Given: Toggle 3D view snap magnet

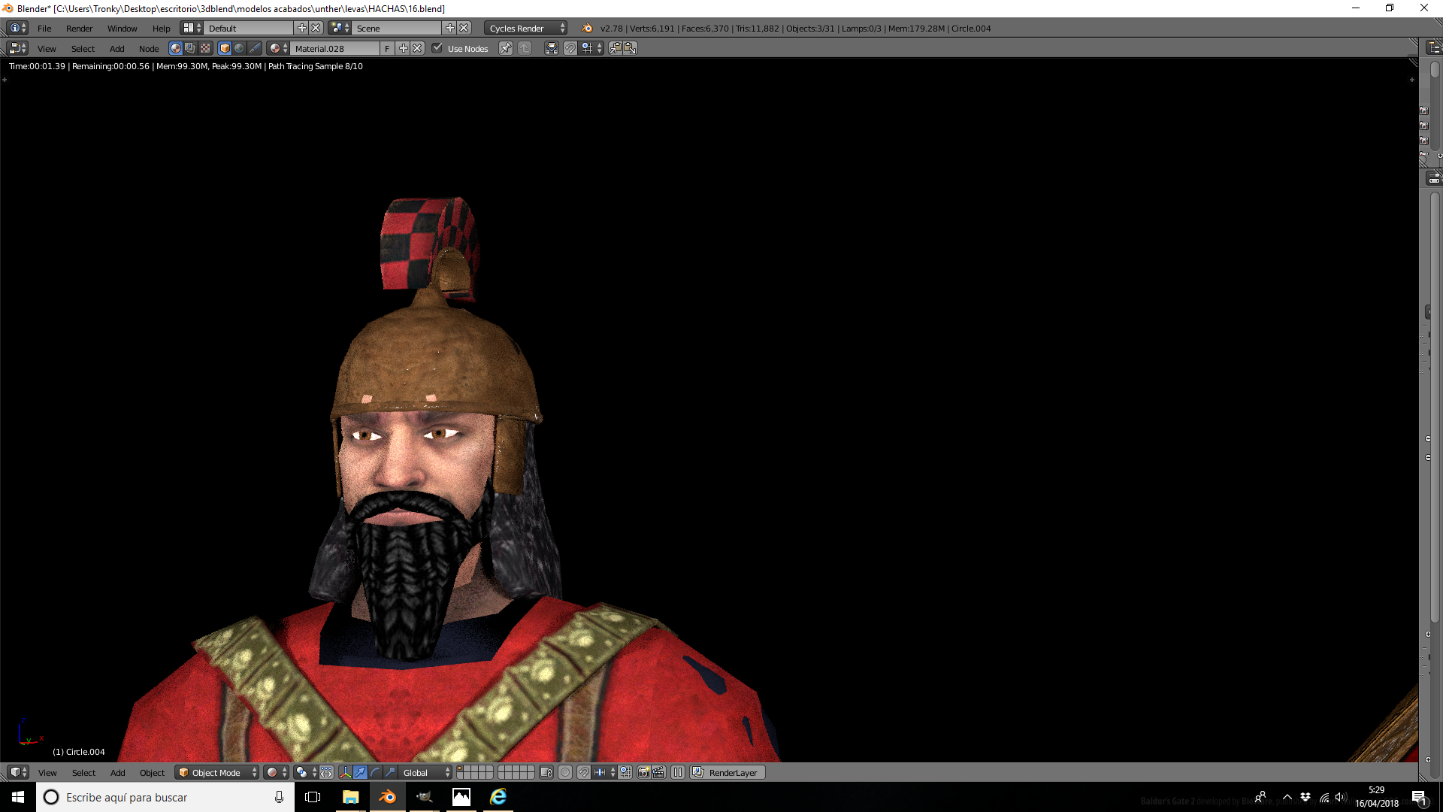Looking at the screenshot, I should [584, 772].
